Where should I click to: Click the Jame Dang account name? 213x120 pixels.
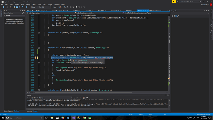204,5
